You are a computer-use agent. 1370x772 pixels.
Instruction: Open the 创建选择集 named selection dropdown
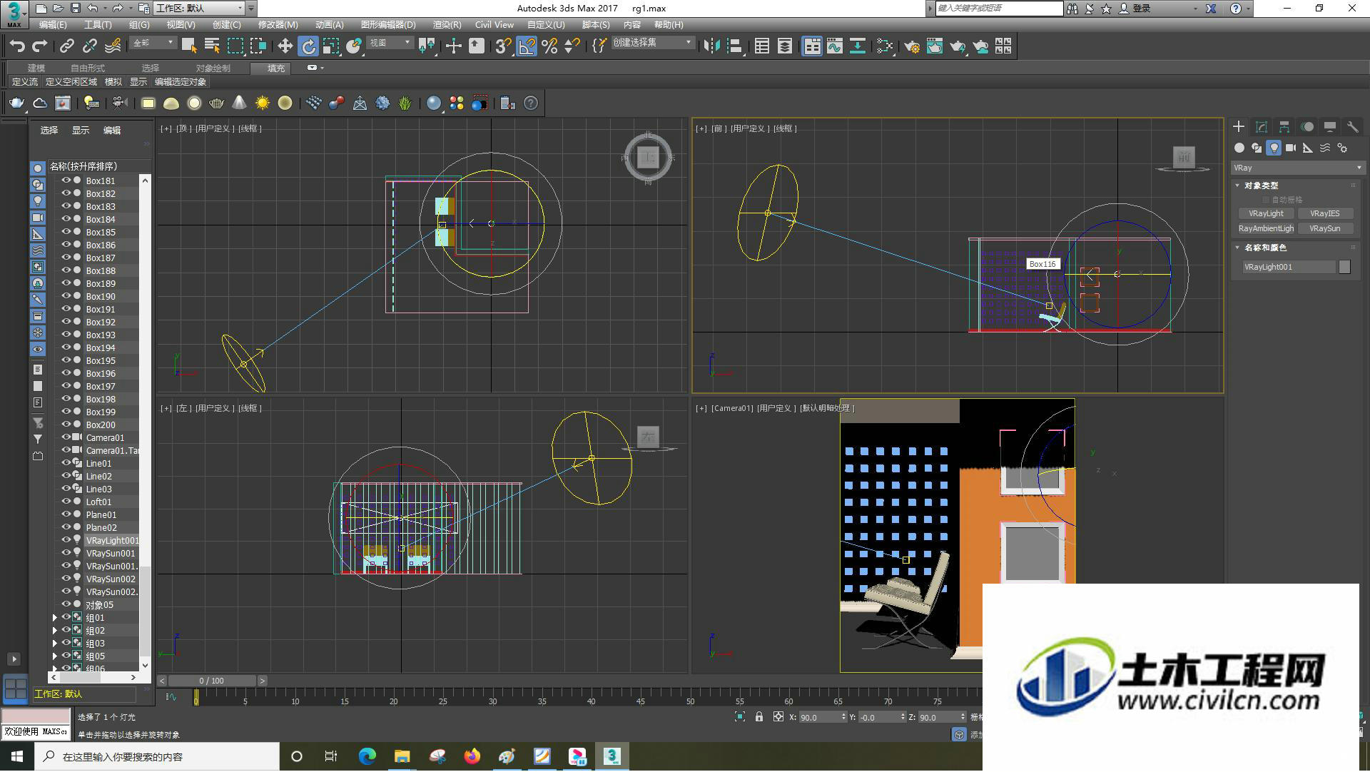click(x=652, y=44)
